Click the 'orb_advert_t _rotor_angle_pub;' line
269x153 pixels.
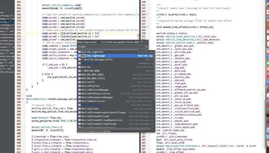pos(176,127)
